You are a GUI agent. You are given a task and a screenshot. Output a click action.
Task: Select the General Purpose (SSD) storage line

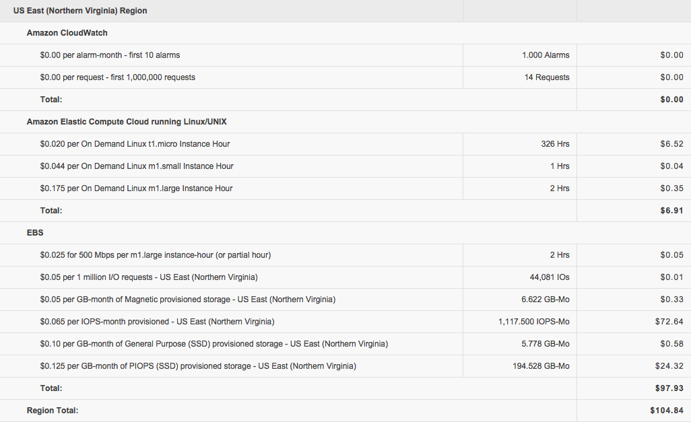214,344
